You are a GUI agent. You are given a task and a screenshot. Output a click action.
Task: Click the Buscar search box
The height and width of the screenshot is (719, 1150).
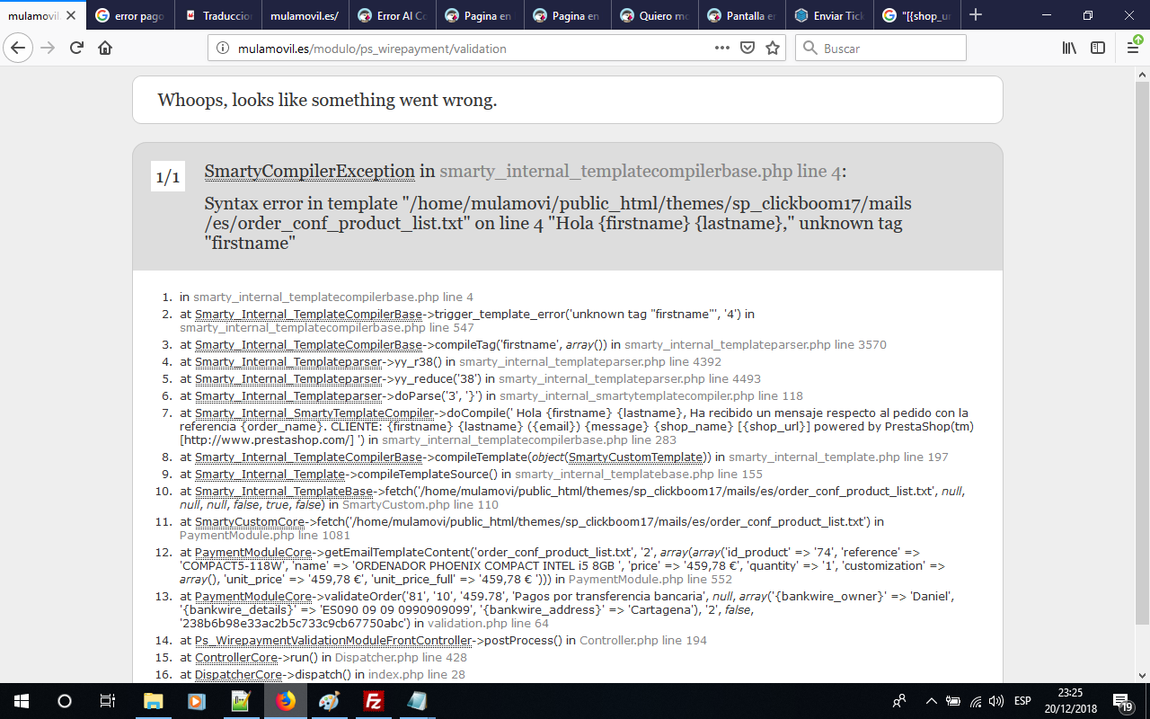point(880,48)
